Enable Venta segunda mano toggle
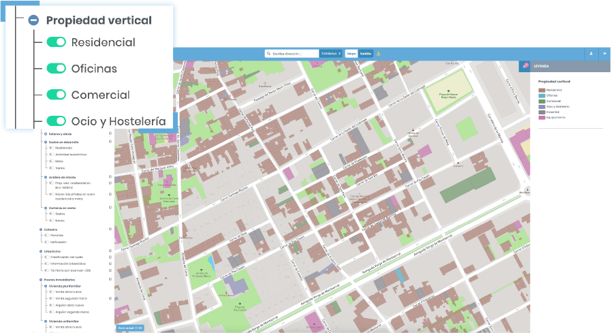This screenshot has width=611, height=333. (x=52, y=298)
